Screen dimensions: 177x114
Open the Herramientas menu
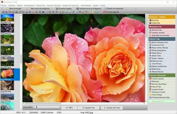86,5
